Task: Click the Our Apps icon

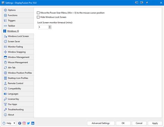Action: (x=5, y=104)
